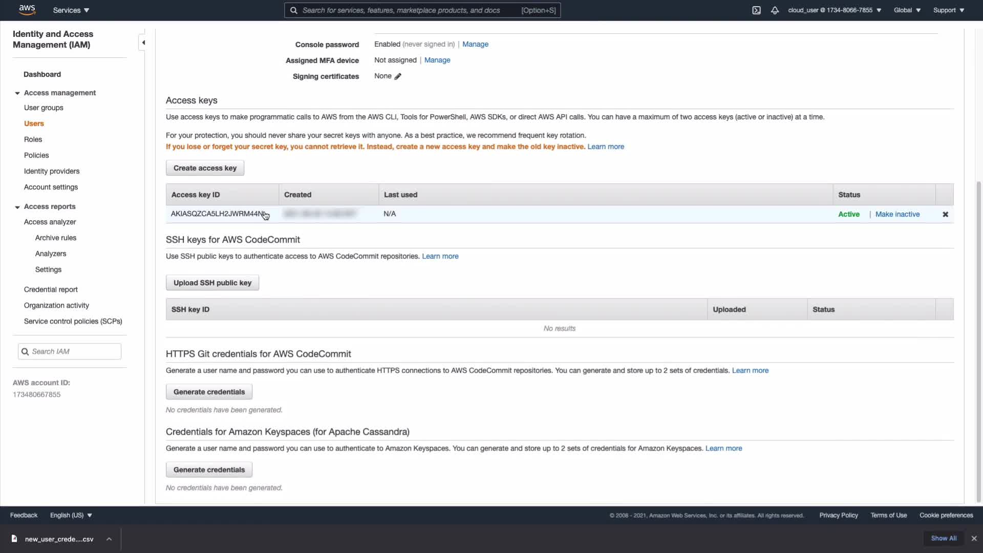The width and height of the screenshot is (983, 553).
Task: Click the downloaded CSV file icon
Action: coord(14,539)
